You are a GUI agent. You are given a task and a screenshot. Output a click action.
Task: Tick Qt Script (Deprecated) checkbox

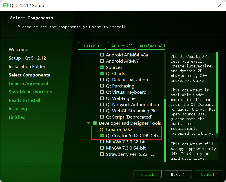[x=102, y=117]
